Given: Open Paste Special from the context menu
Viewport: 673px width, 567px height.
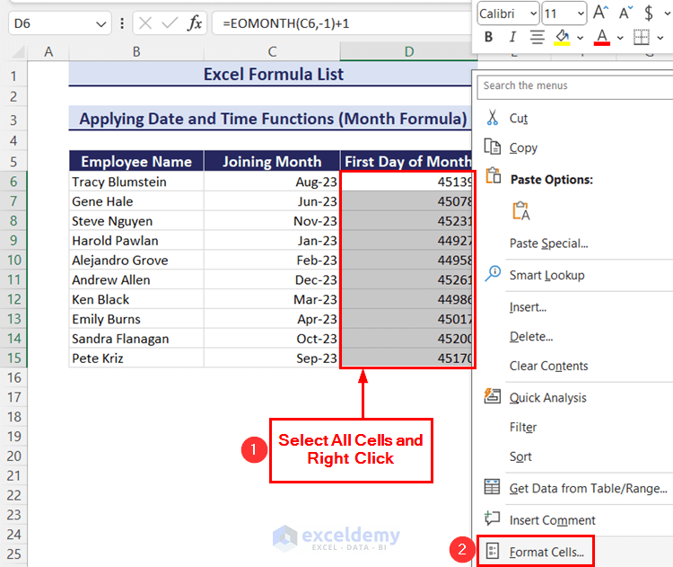Looking at the screenshot, I should coord(548,244).
